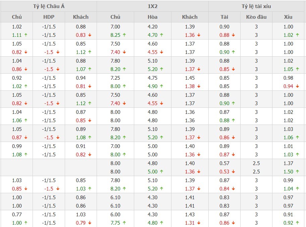306x227 pixels.
Task: Click the red down arrow beside 0.79
Action: 90,223
